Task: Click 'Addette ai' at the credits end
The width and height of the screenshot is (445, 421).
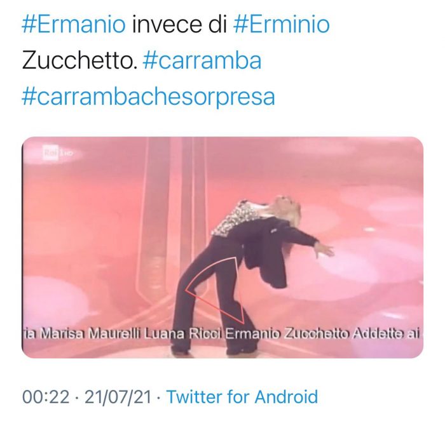Action: coord(386,333)
